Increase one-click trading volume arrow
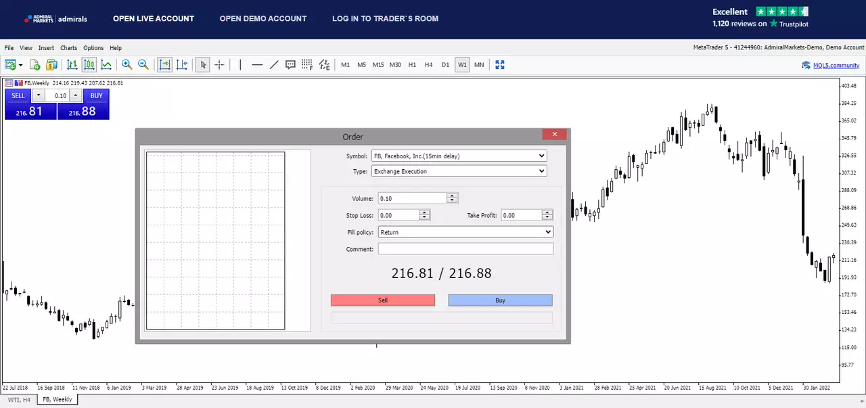The width and height of the screenshot is (866, 408). click(76, 95)
